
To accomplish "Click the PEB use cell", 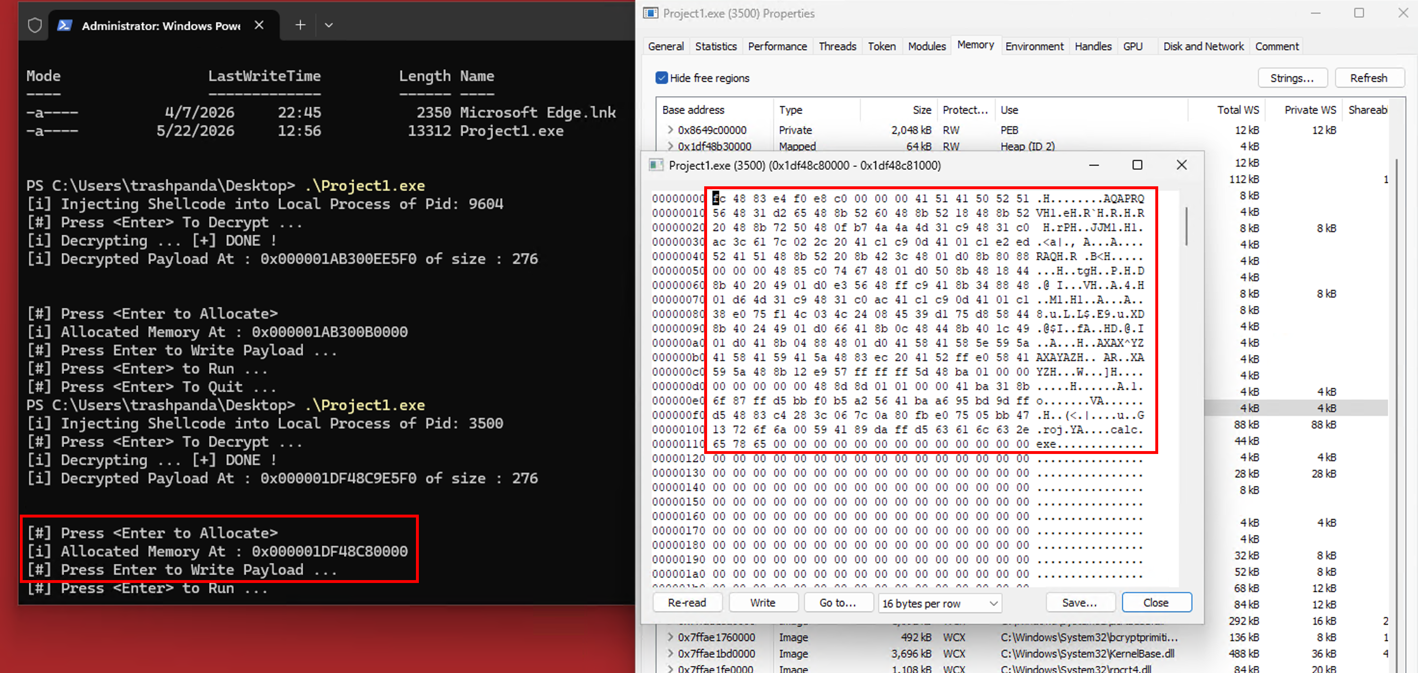I will 1009,130.
